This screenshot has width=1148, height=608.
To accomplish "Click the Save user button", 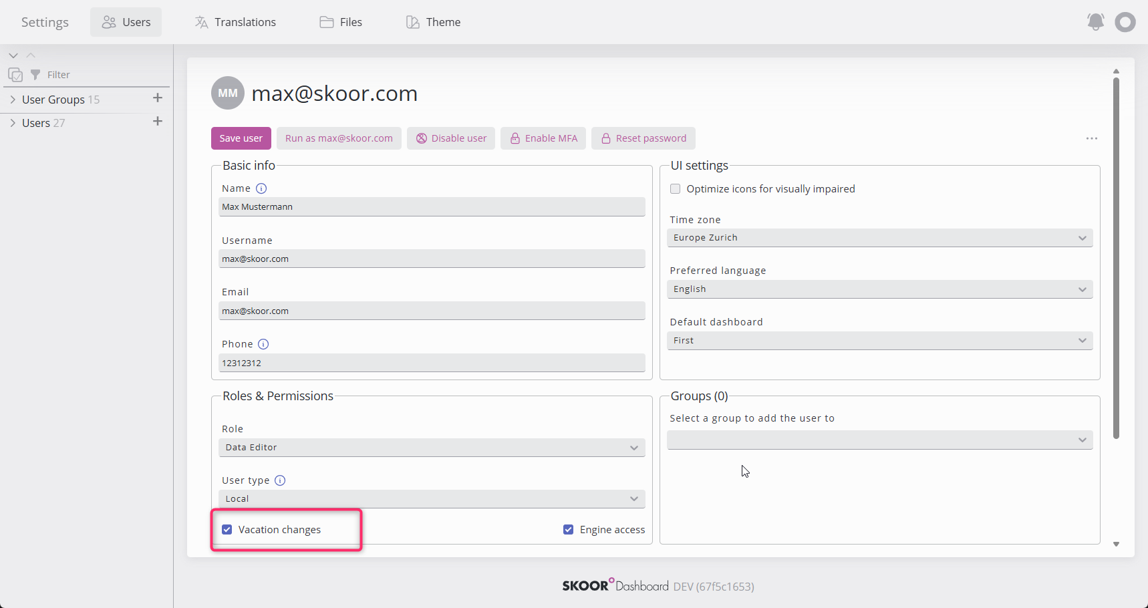I will (x=241, y=138).
